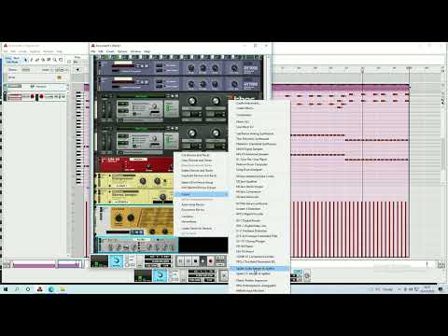The width and height of the screenshot is (448, 336).
Task: Click rightmost knob on top RV7000 device
Action: (234, 68)
